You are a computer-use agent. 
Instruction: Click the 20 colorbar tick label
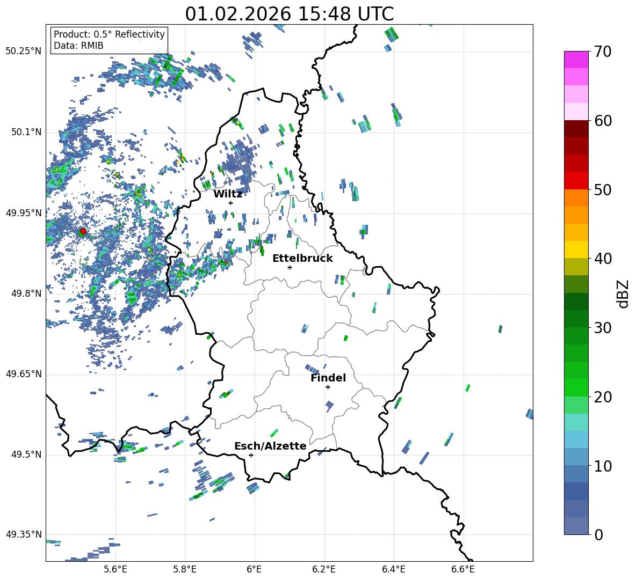click(x=602, y=397)
